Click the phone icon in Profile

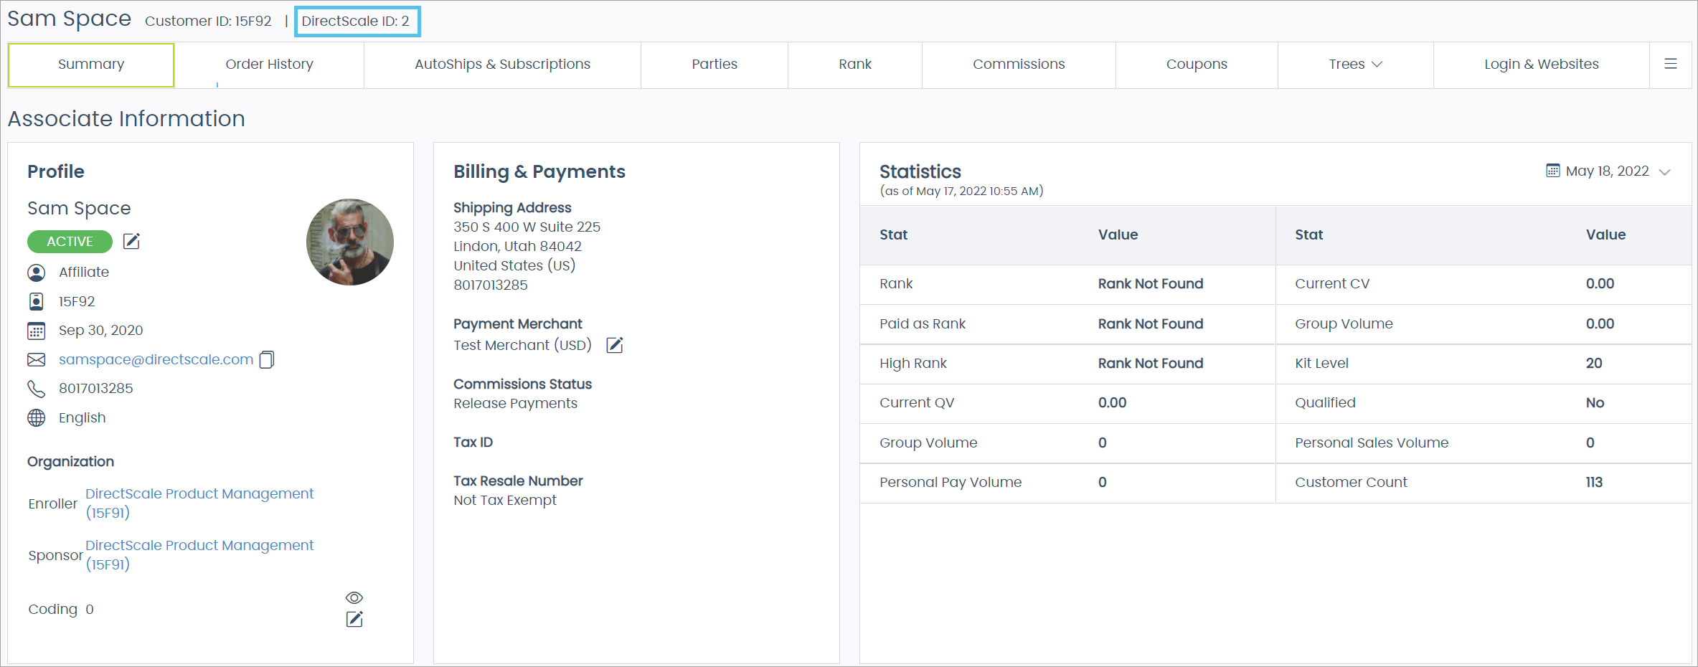(x=36, y=388)
